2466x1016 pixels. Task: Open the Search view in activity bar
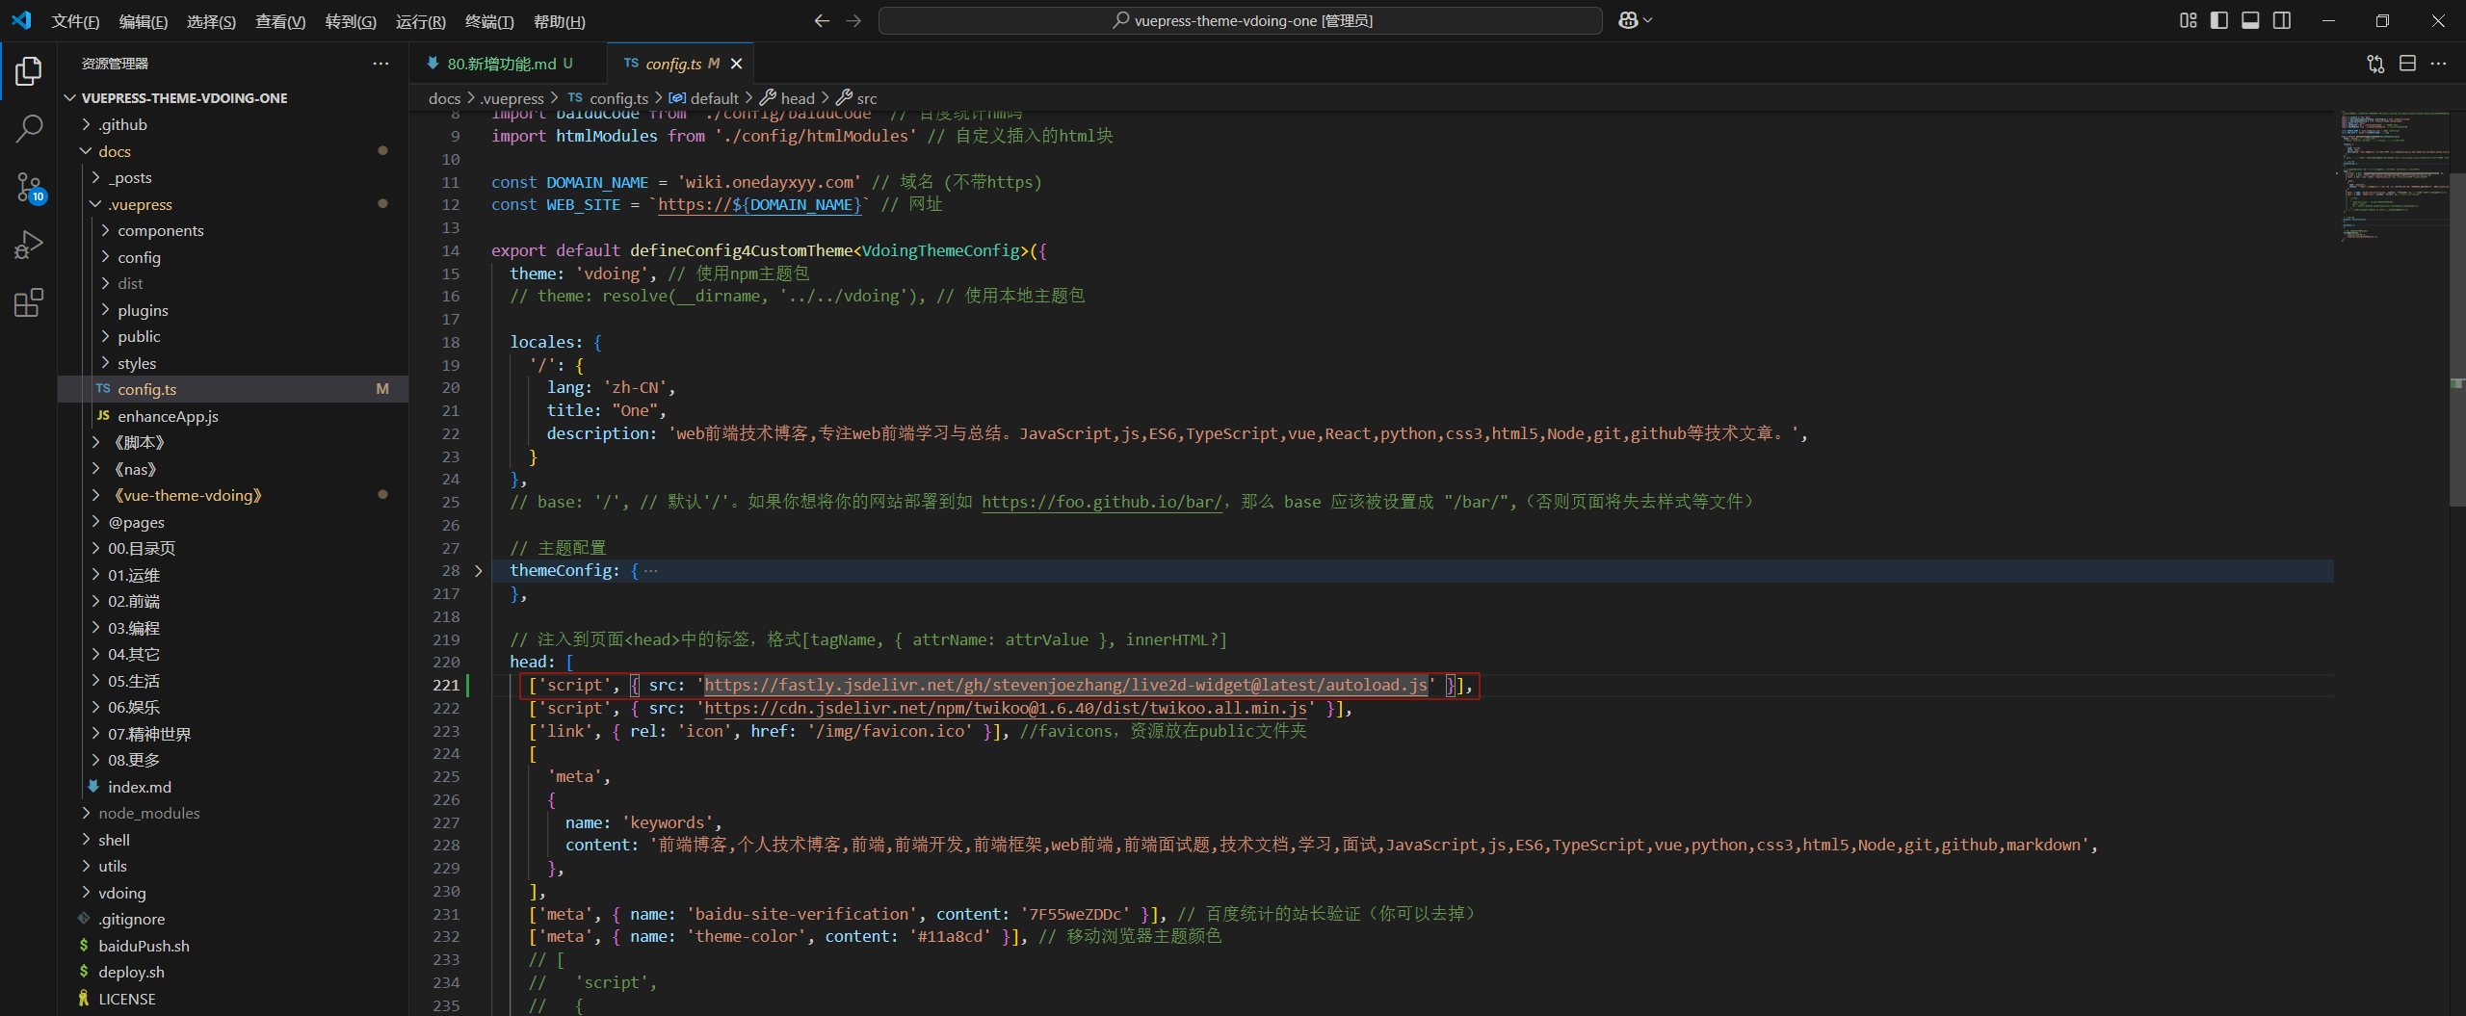(x=29, y=128)
